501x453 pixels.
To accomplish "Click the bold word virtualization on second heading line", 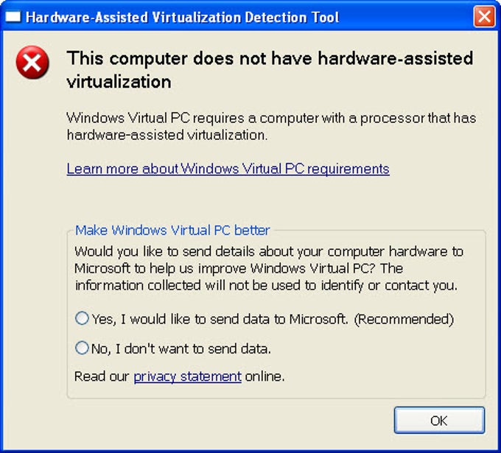I will click(x=119, y=82).
